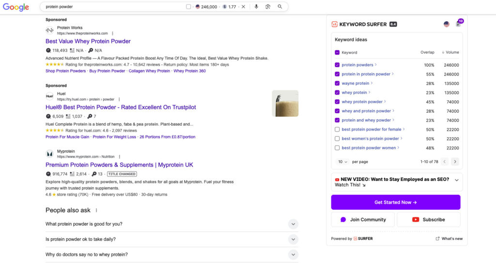Open the 10 per page dropdown
The height and width of the screenshot is (263, 496).
click(342, 161)
